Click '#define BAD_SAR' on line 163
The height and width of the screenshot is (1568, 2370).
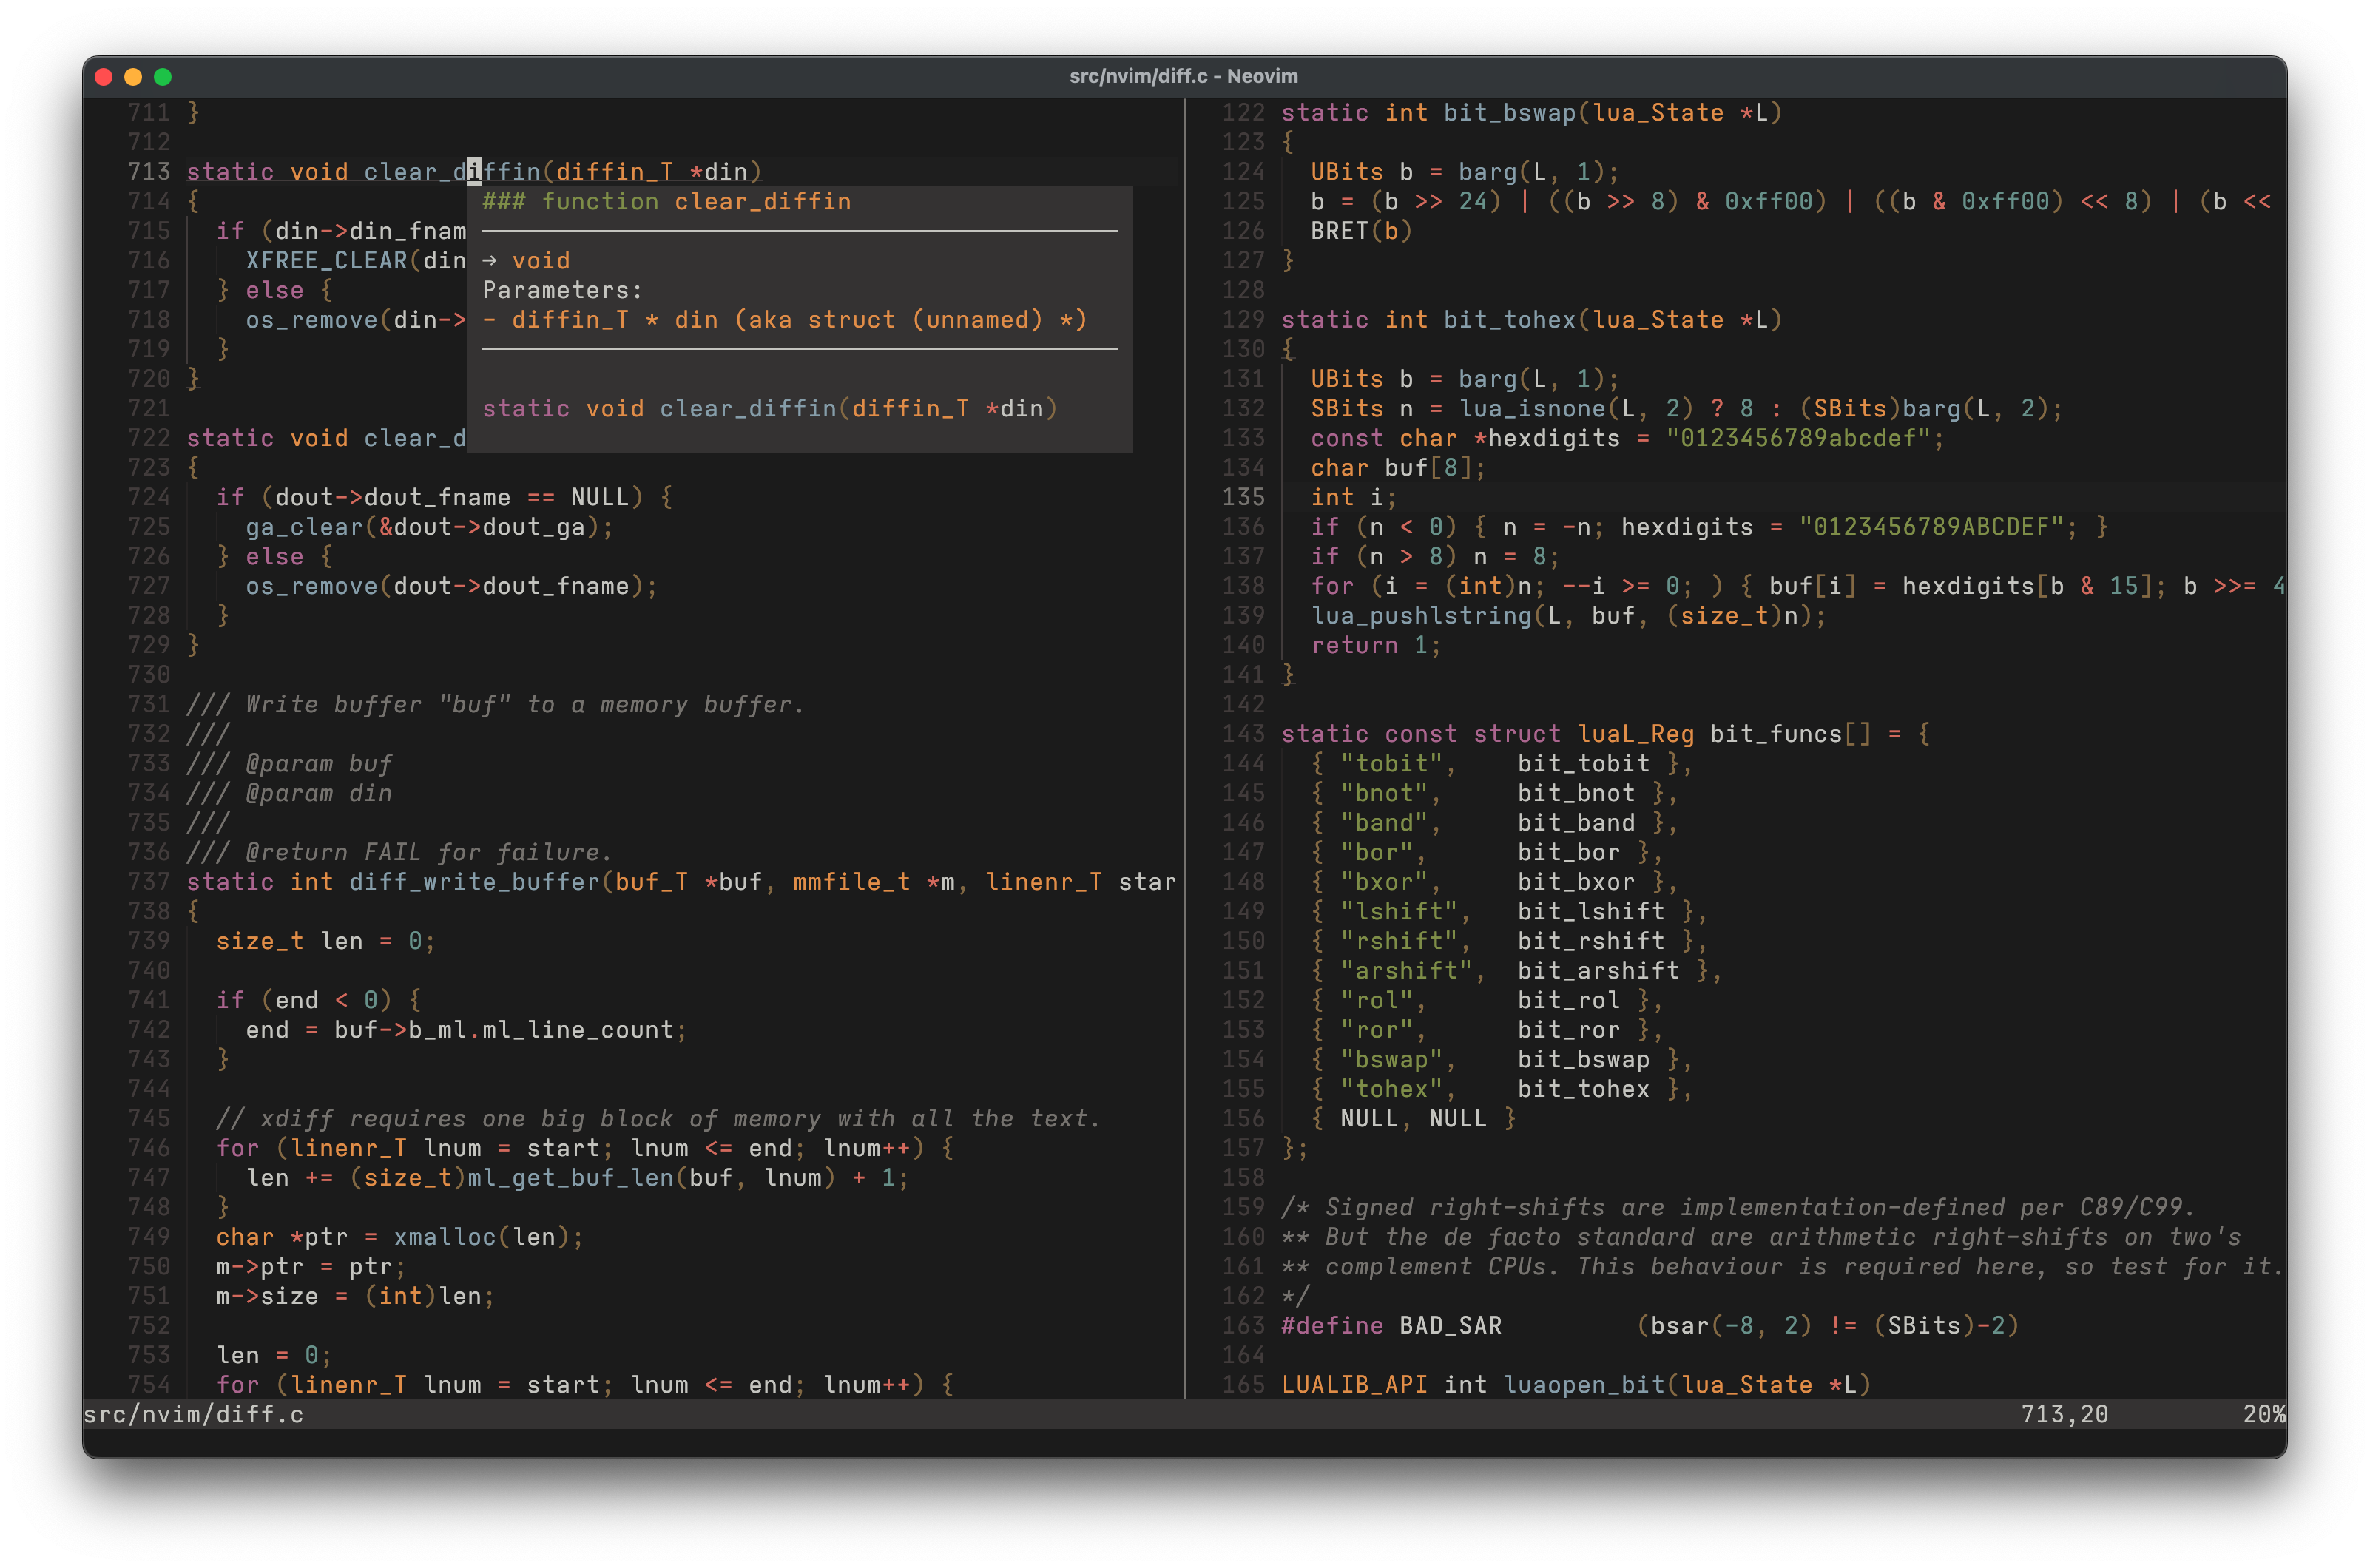tap(1391, 1326)
